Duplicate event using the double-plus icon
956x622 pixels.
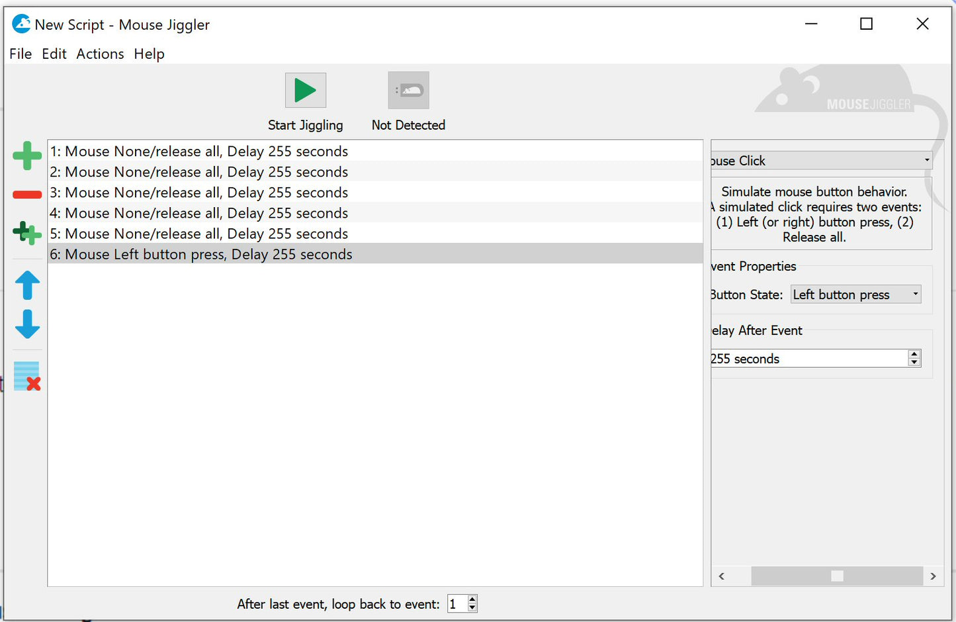click(x=27, y=233)
